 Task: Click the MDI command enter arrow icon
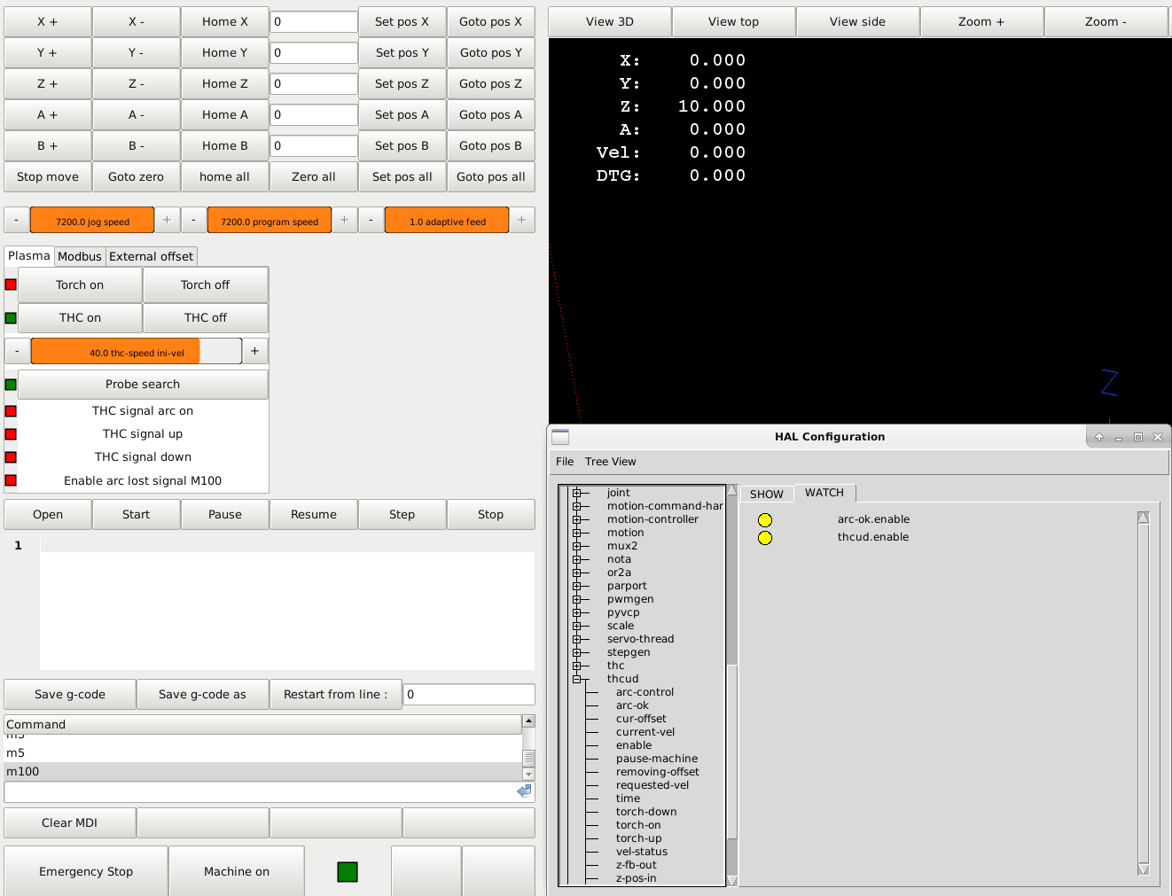[525, 791]
